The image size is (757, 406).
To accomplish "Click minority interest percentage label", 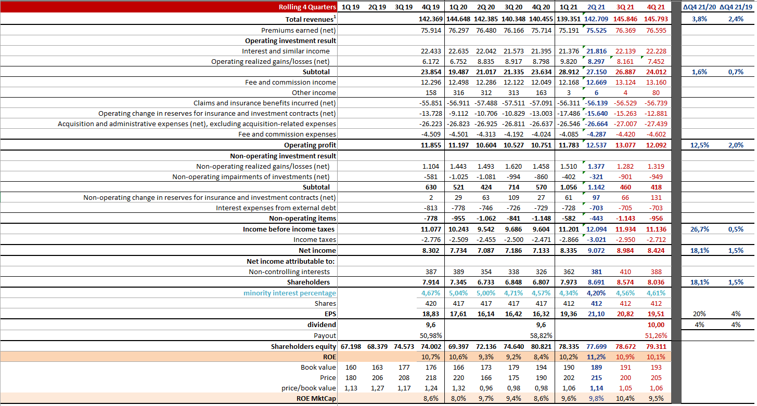I will pos(290,293).
